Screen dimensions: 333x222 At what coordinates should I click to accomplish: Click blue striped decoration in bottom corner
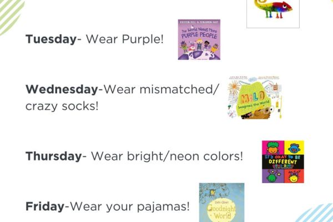coord(315,213)
